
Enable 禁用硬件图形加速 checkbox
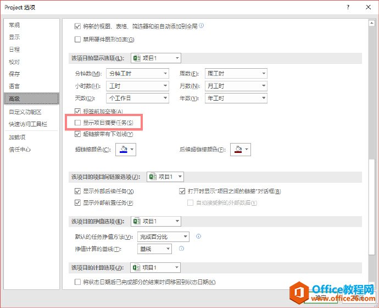click(x=77, y=39)
